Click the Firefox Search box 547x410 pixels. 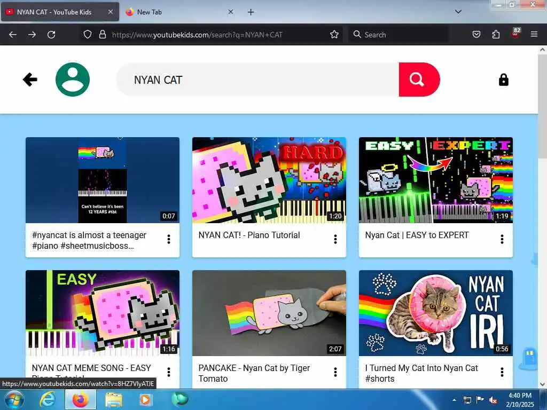pos(398,35)
